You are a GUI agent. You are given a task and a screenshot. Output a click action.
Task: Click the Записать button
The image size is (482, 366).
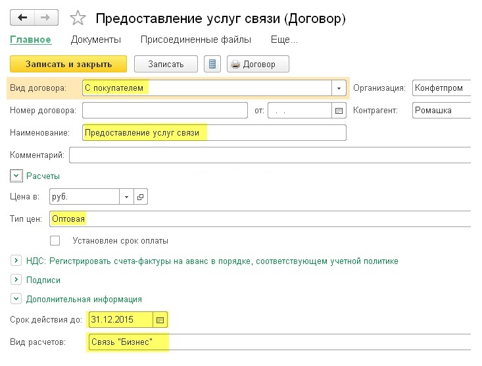[166, 64]
